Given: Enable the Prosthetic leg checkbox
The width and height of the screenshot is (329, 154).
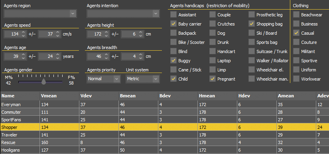Looking at the screenshot, I should (252, 15).
